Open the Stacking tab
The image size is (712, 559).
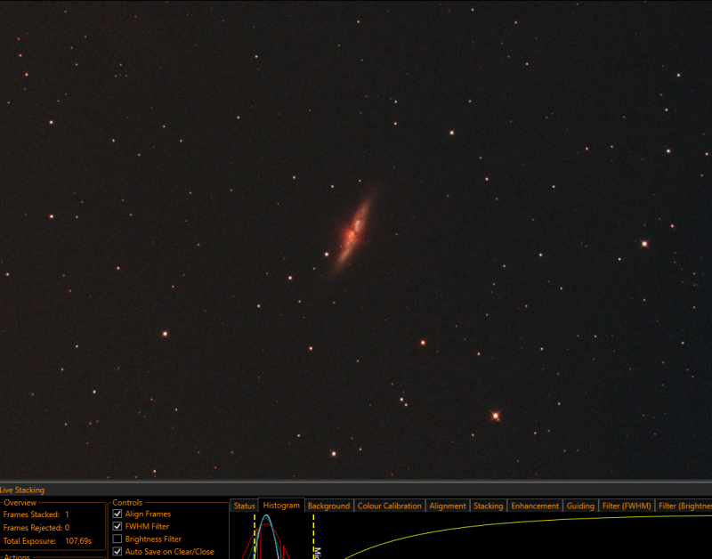click(x=488, y=506)
